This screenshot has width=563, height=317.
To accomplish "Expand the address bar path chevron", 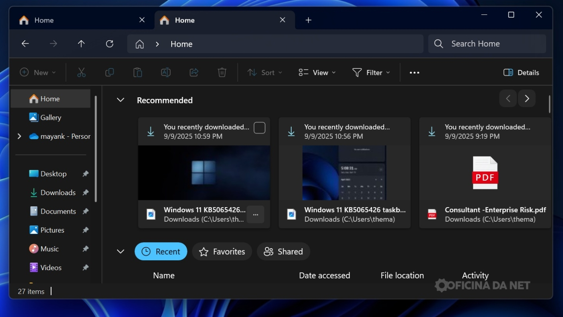I will [x=157, y=44].
